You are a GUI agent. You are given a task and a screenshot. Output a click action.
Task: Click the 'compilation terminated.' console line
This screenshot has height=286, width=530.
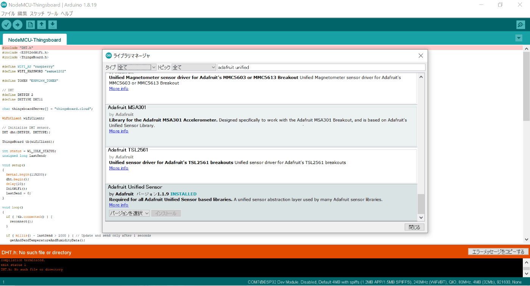[x=23, y=260]
